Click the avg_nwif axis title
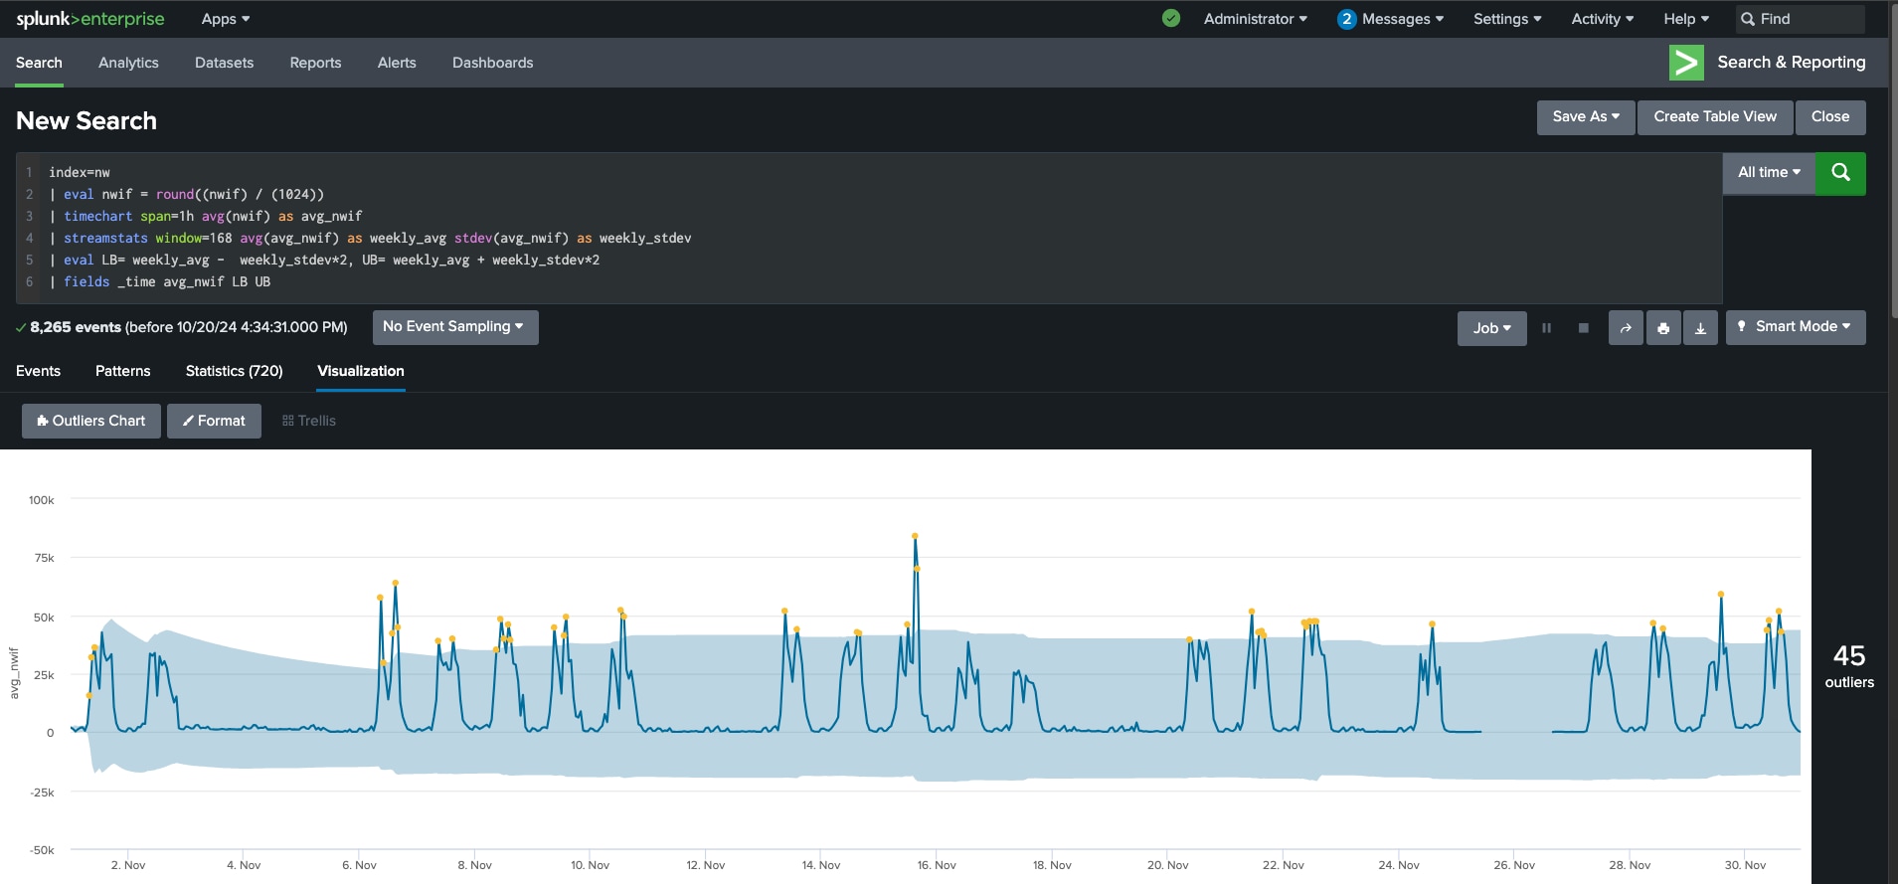The height and width of the screenshot is (884, 1898). (14, 673)
